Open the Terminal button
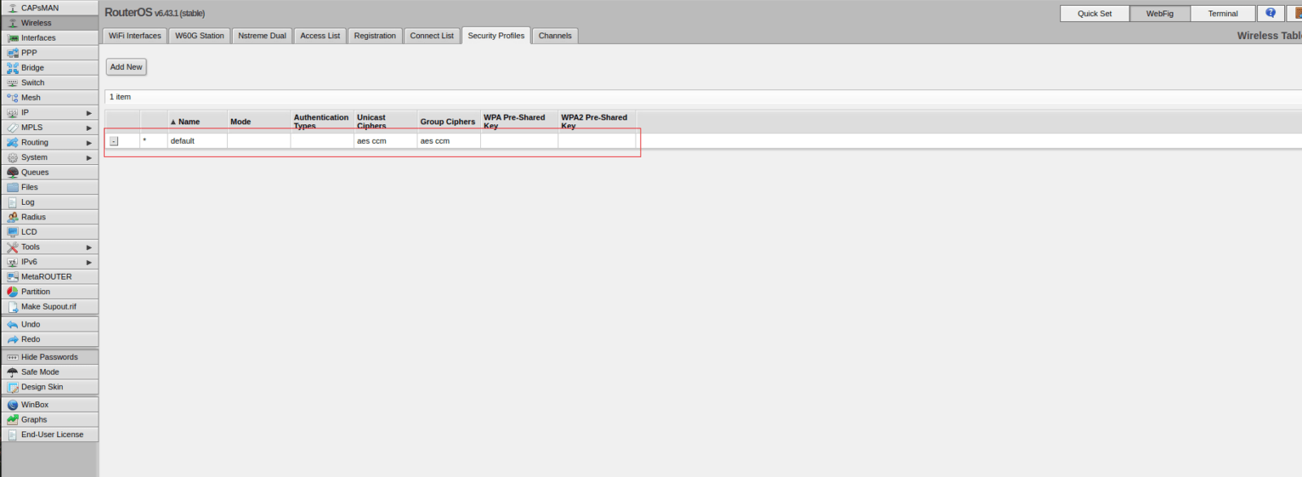Viewport: 1302px width, 477px height. click(1222, 13)
